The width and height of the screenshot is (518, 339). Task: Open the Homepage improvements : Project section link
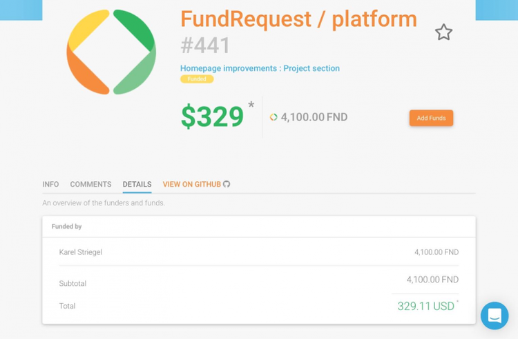[260, 68]
